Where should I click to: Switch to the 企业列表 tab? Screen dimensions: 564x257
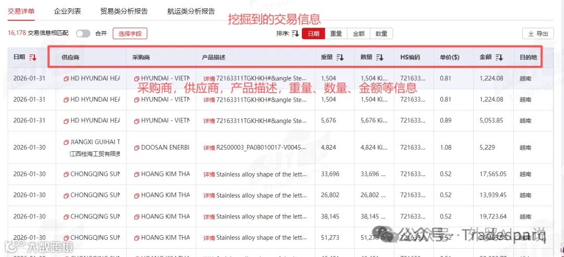(x=67, y=11)
